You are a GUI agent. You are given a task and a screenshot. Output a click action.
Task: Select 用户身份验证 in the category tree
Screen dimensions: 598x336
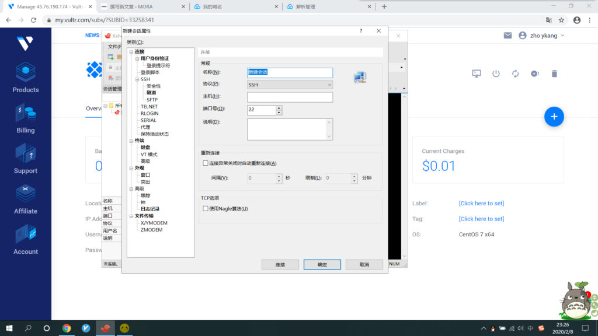coord(155,59)
